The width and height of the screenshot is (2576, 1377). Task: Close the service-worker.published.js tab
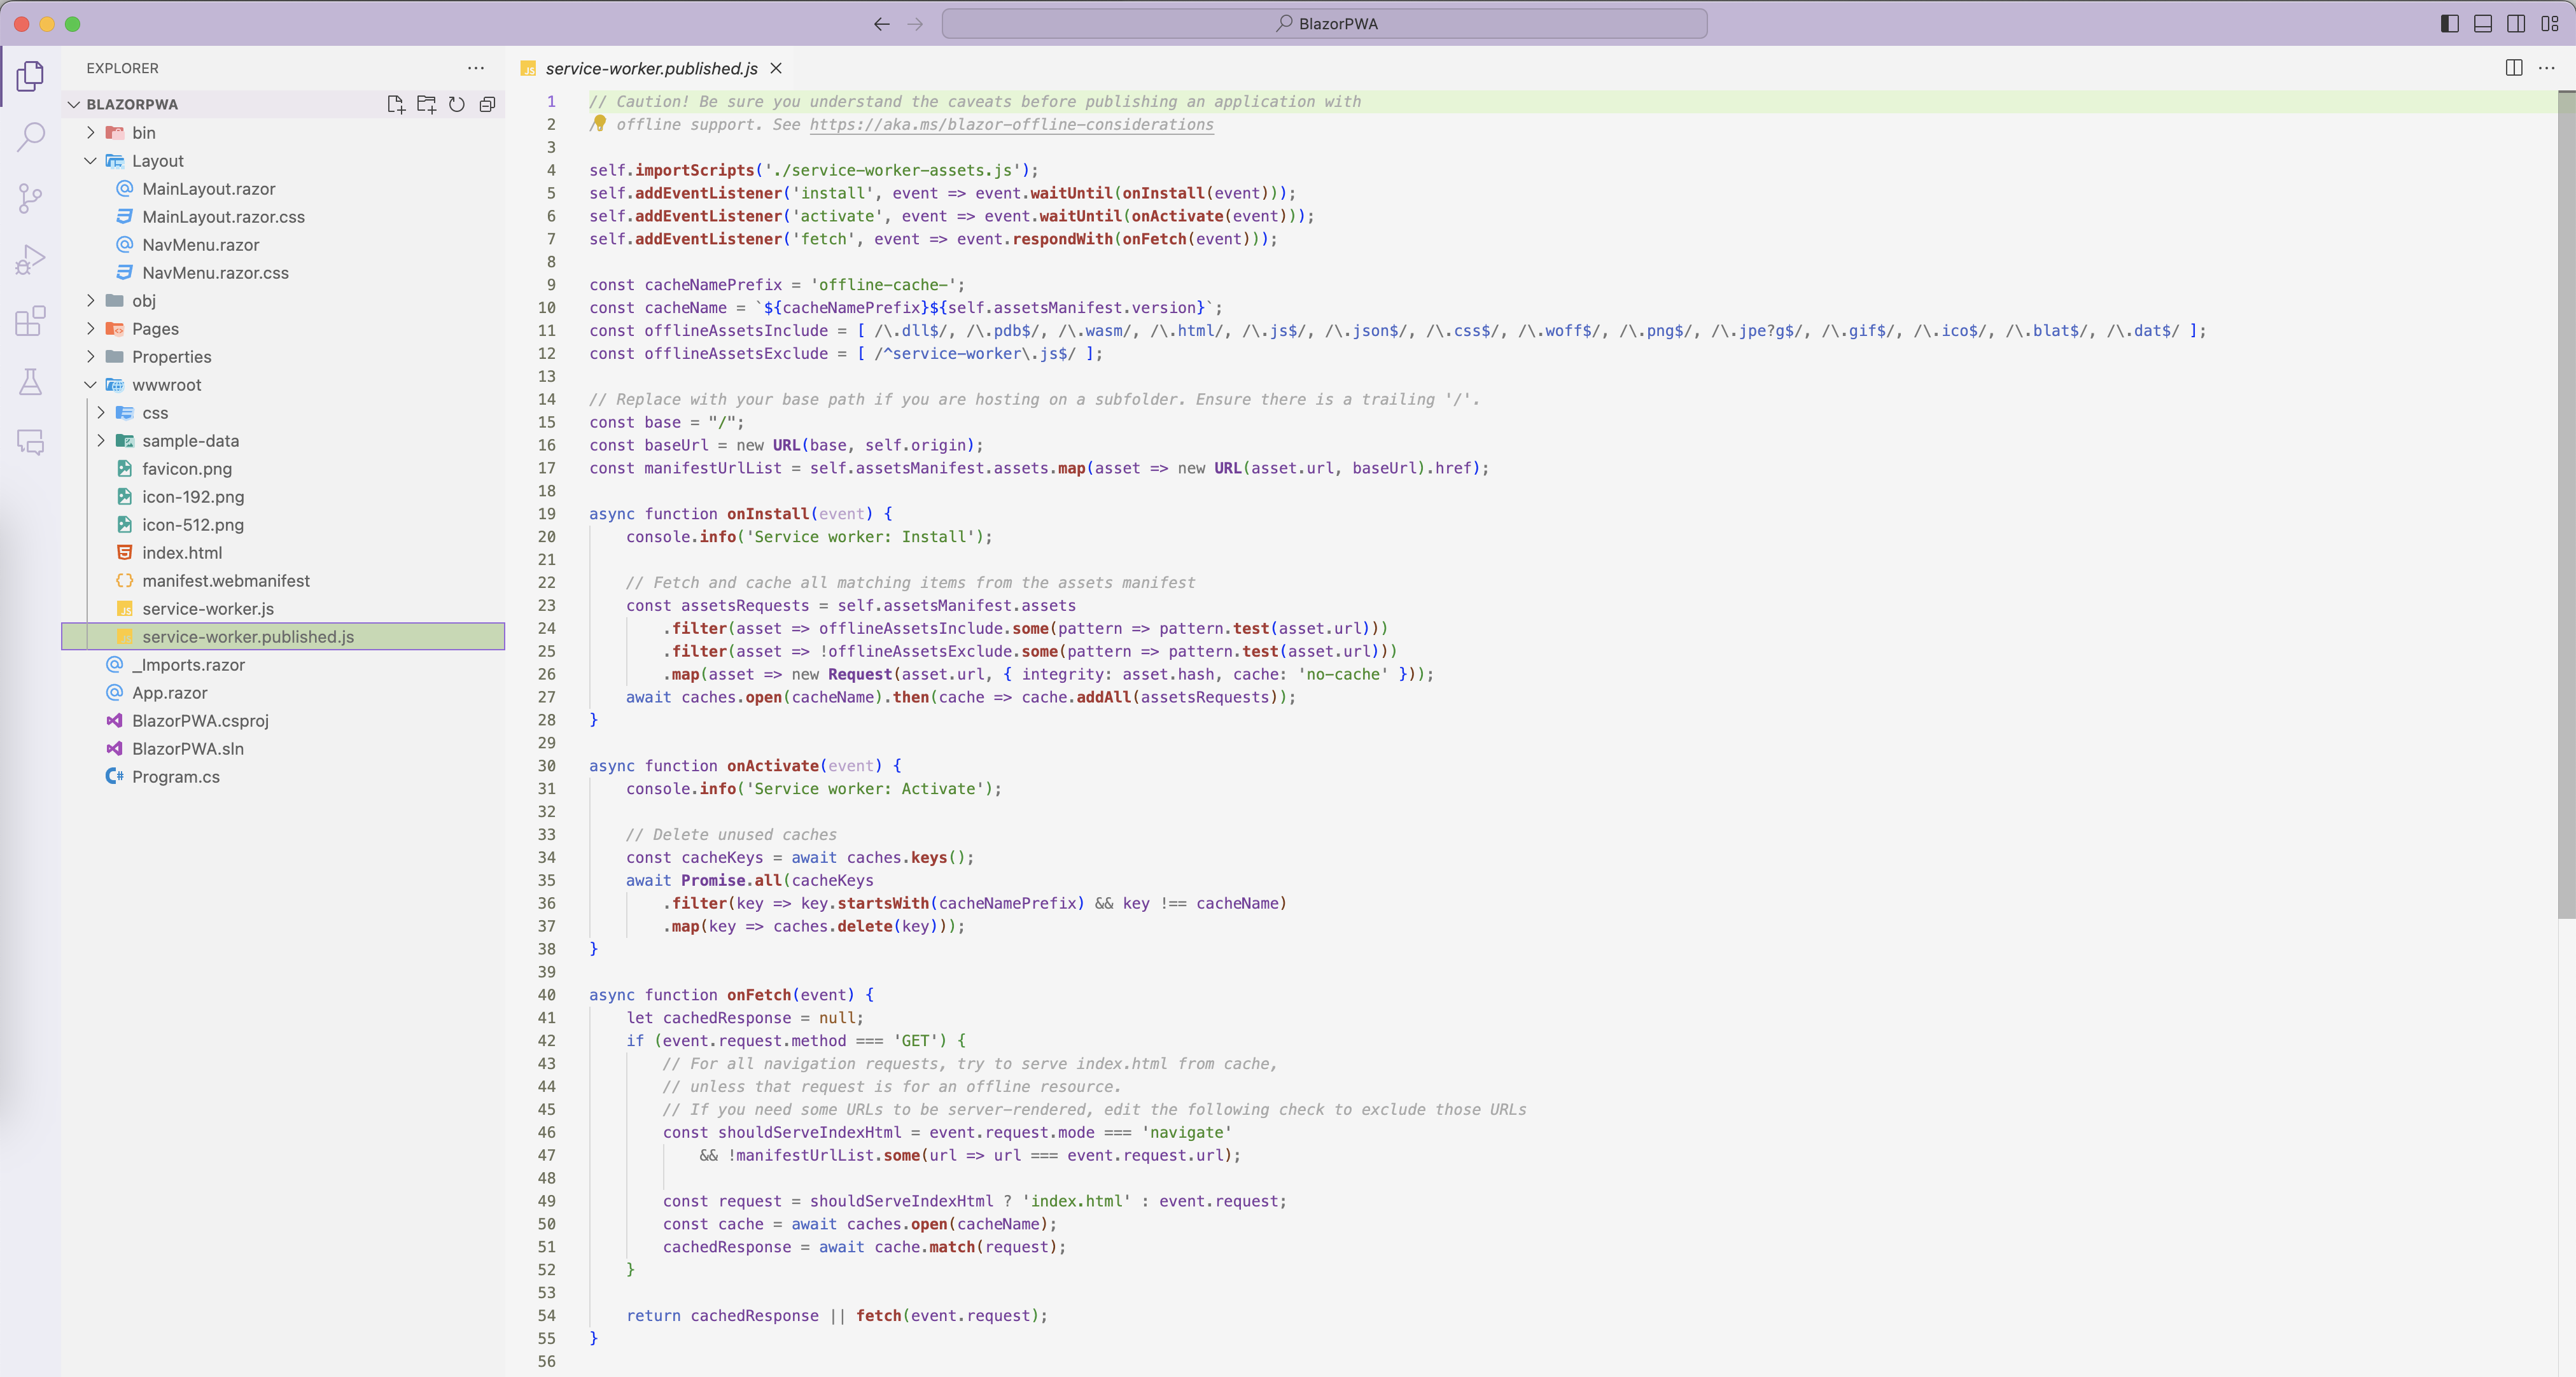point(776,69)
